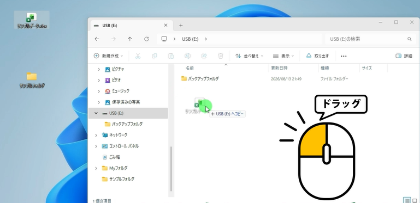
Task: Sort by 更新日時 column header
Action: 279,68
